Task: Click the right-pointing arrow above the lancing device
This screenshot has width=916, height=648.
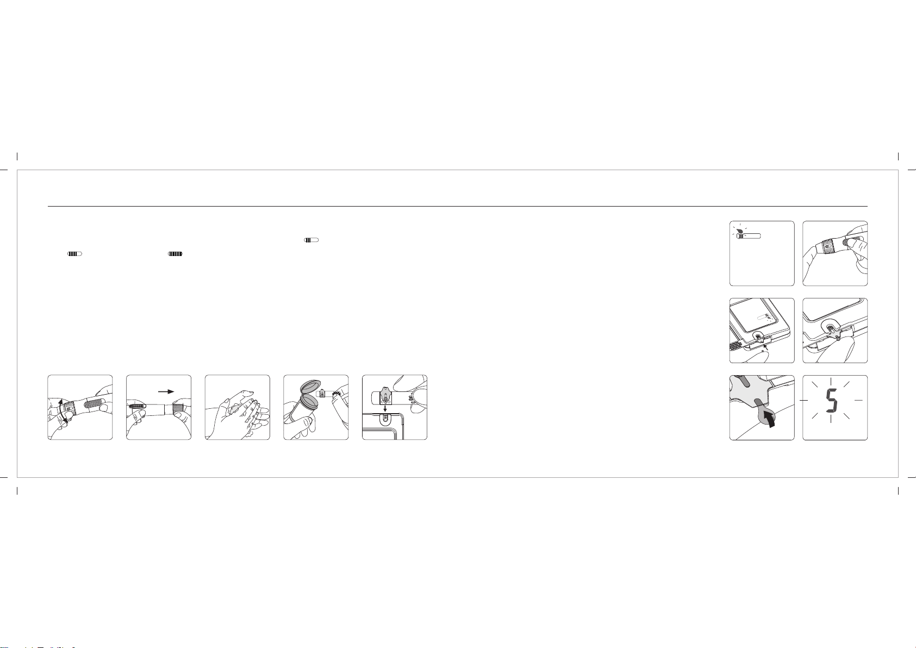Action: point(166,391)
